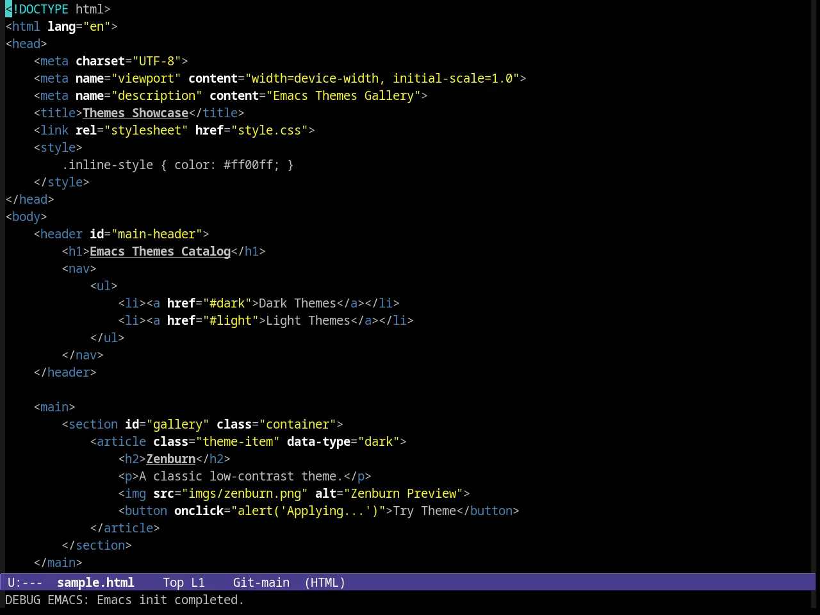Screen dimensions: 820x615
Task: Click the "width=device-width, initial-scale=1.0" string
Action: [382, 78]
